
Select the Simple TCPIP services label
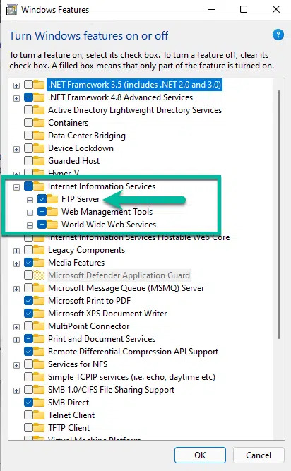pyautogui.click(x=131, y=376)
